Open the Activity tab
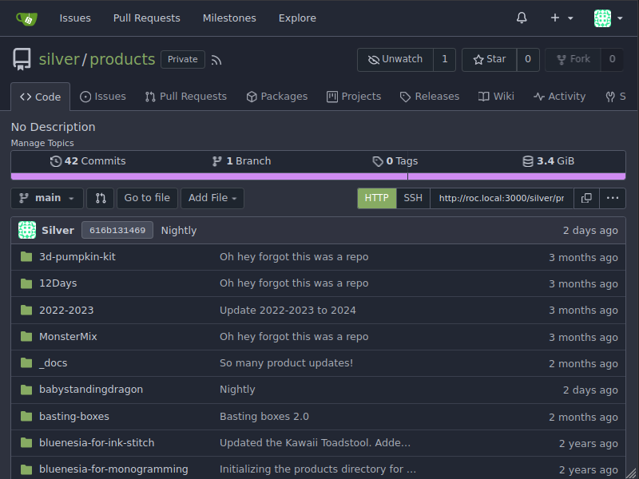Image resolution: width=639 pixels, height=479 pixels. [560, 97]
